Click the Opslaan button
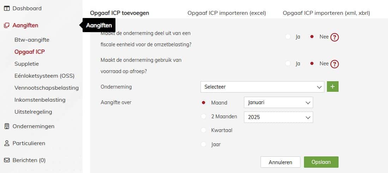The width and height of the screenshot is (388, 173). point(321,162)
